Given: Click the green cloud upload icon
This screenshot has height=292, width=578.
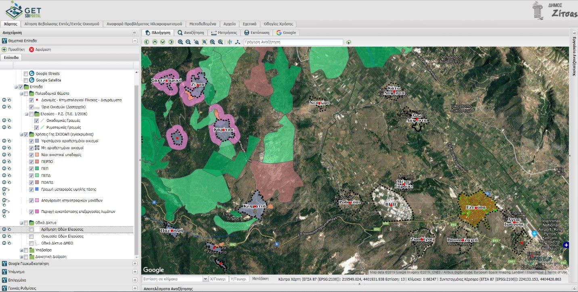Looking at the screenshot, I should click(x=349, y=42).
